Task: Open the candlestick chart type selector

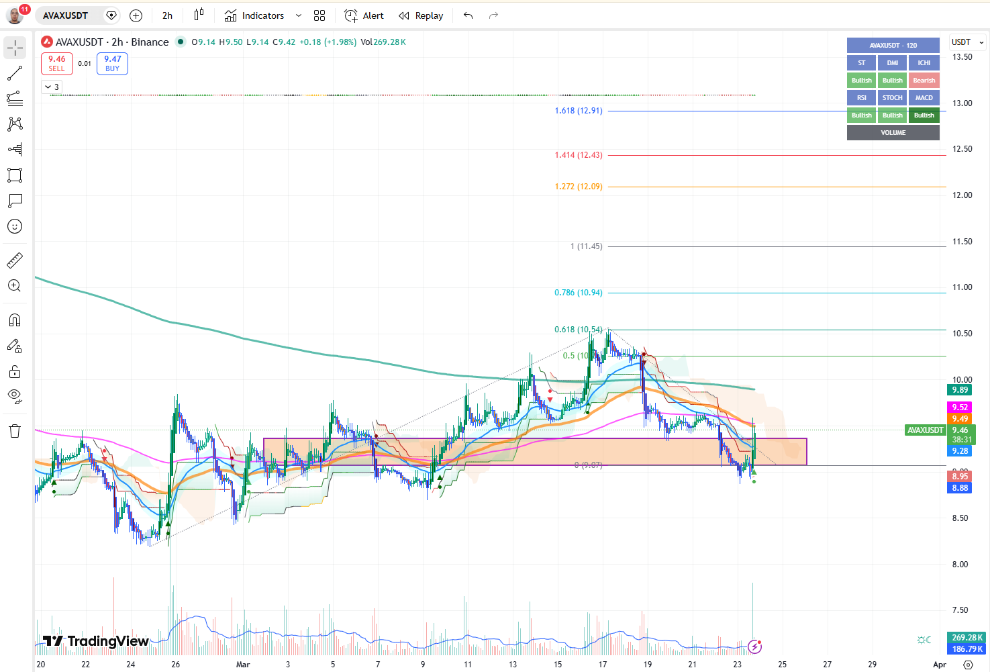Action: 199,15
